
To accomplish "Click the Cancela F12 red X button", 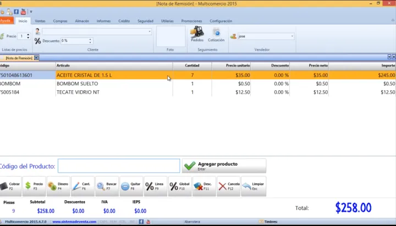I will pyautogui.click(x=229, y=186).
